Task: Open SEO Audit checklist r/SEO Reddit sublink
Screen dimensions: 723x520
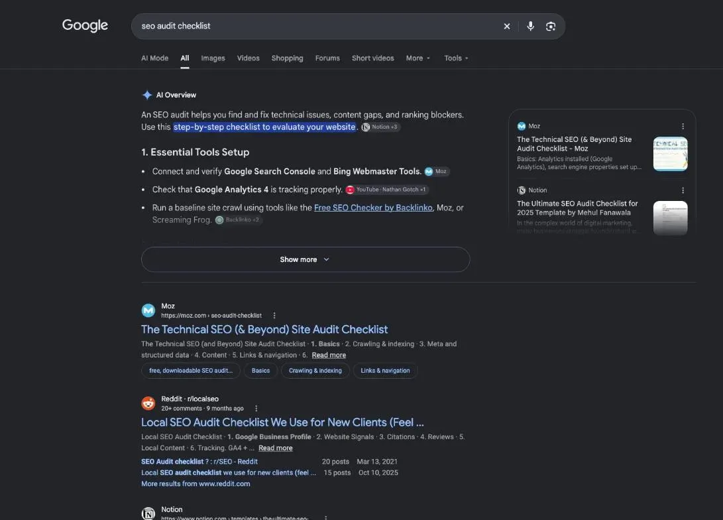Action: click(x=199, y=462)
